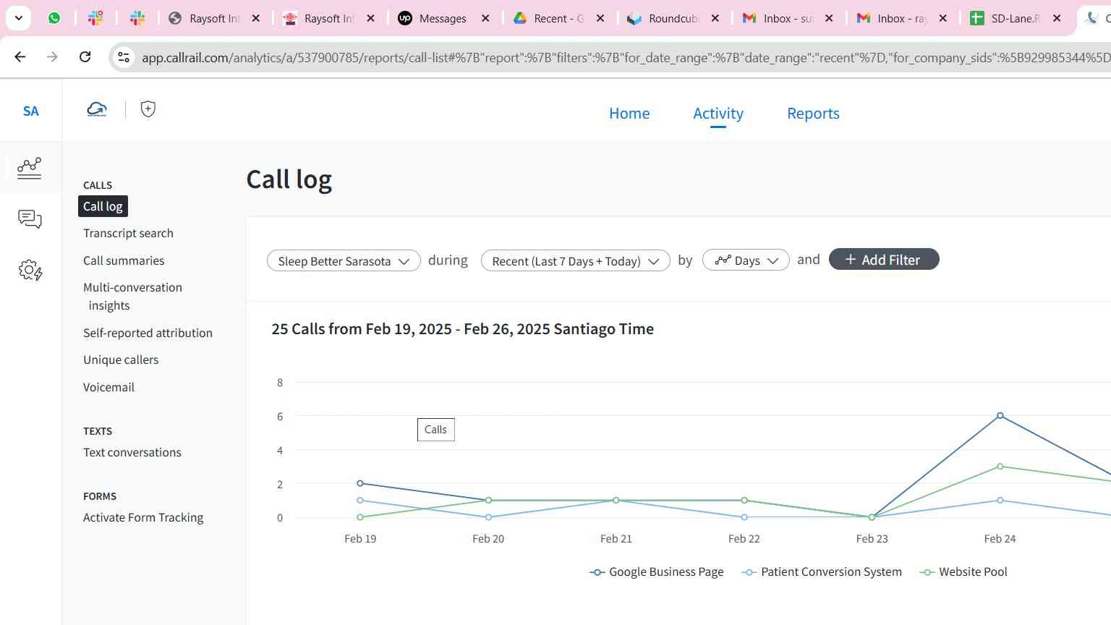Switch to the WhatsApp browser tab
1111x625 pixels.
tap(54, 18)
